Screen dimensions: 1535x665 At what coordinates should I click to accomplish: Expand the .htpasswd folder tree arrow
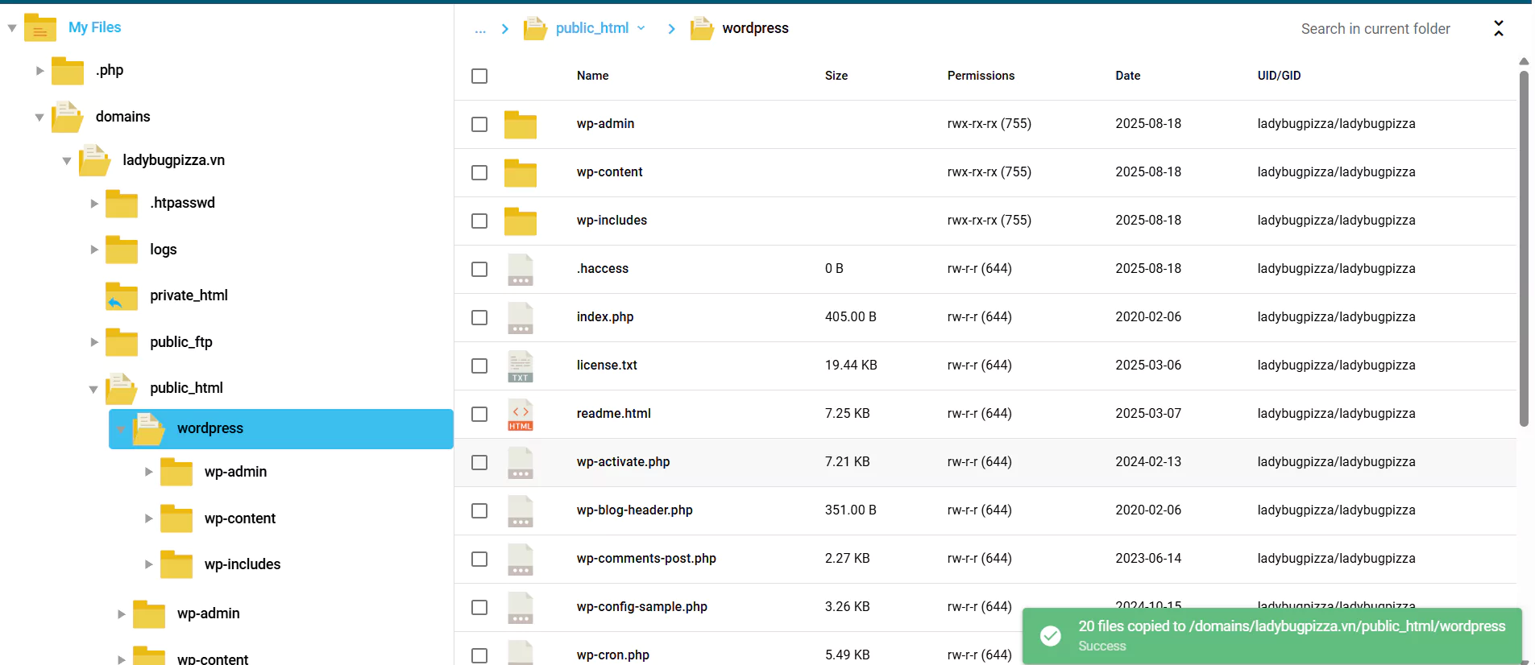[x=94, y=204]
